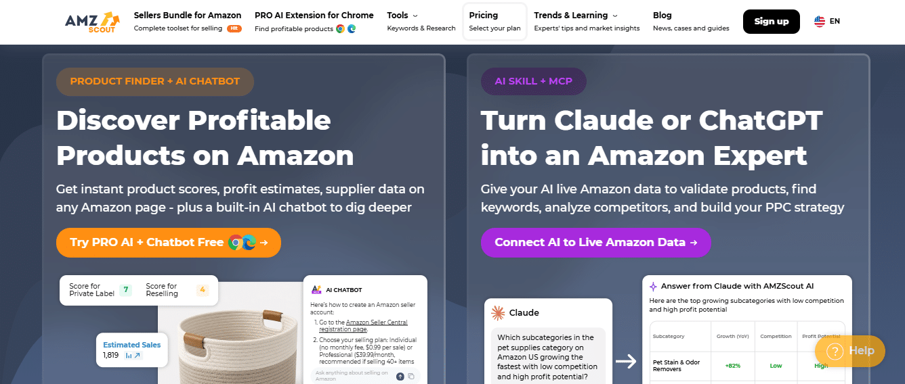The width and height of the screenshot is (905, 384).
Task: Click the Chrome browser icon under PRO AI Extension
Action: point(340,29)
